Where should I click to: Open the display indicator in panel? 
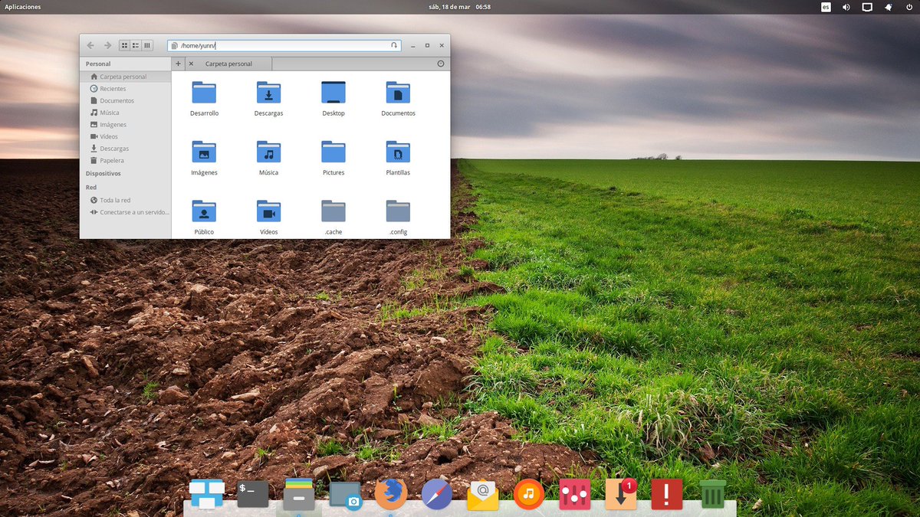tap(867, 7)
